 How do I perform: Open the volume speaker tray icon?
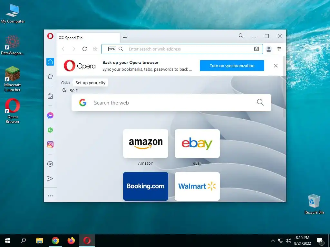(288, 241)
